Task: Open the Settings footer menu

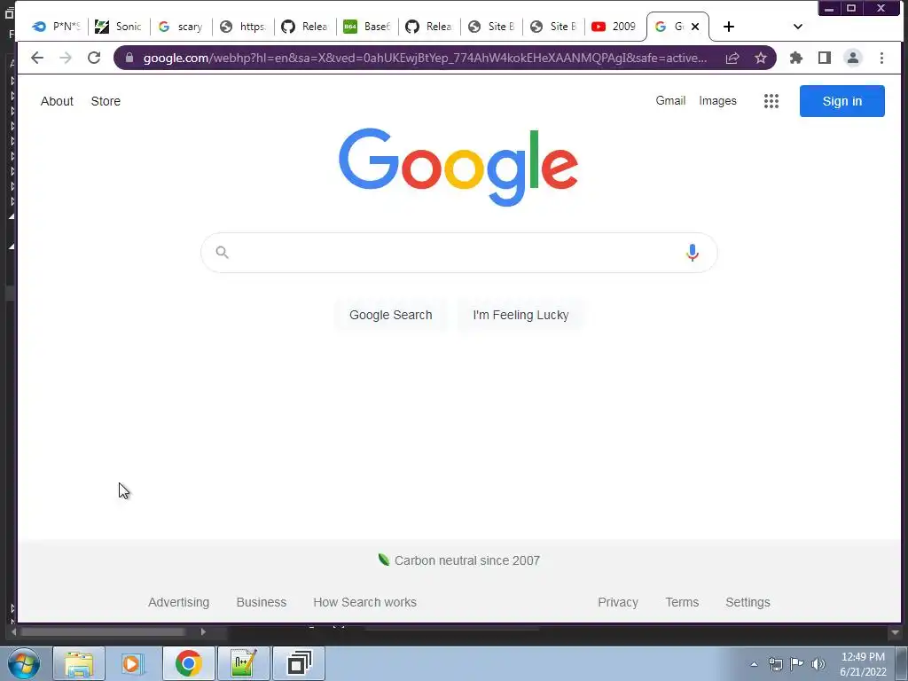Action: point(748,602)
